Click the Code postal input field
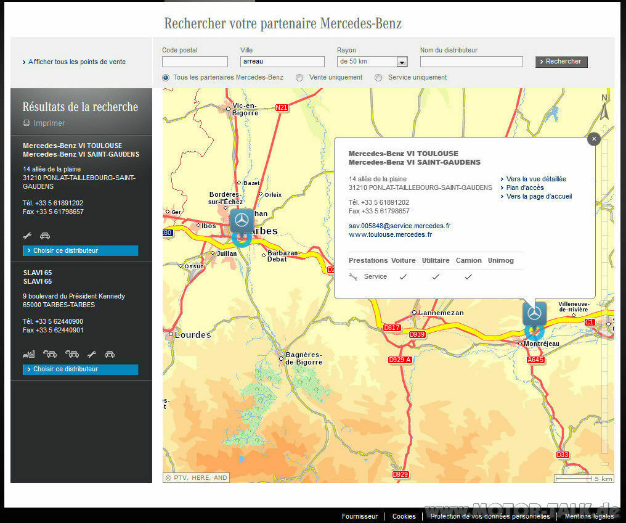Viewport: 626px width, 523px height. [195, 62]
